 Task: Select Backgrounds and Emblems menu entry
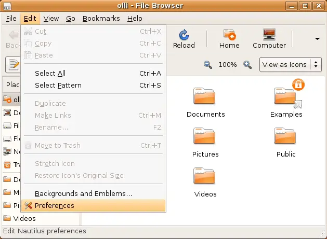[x=83, y=194]
